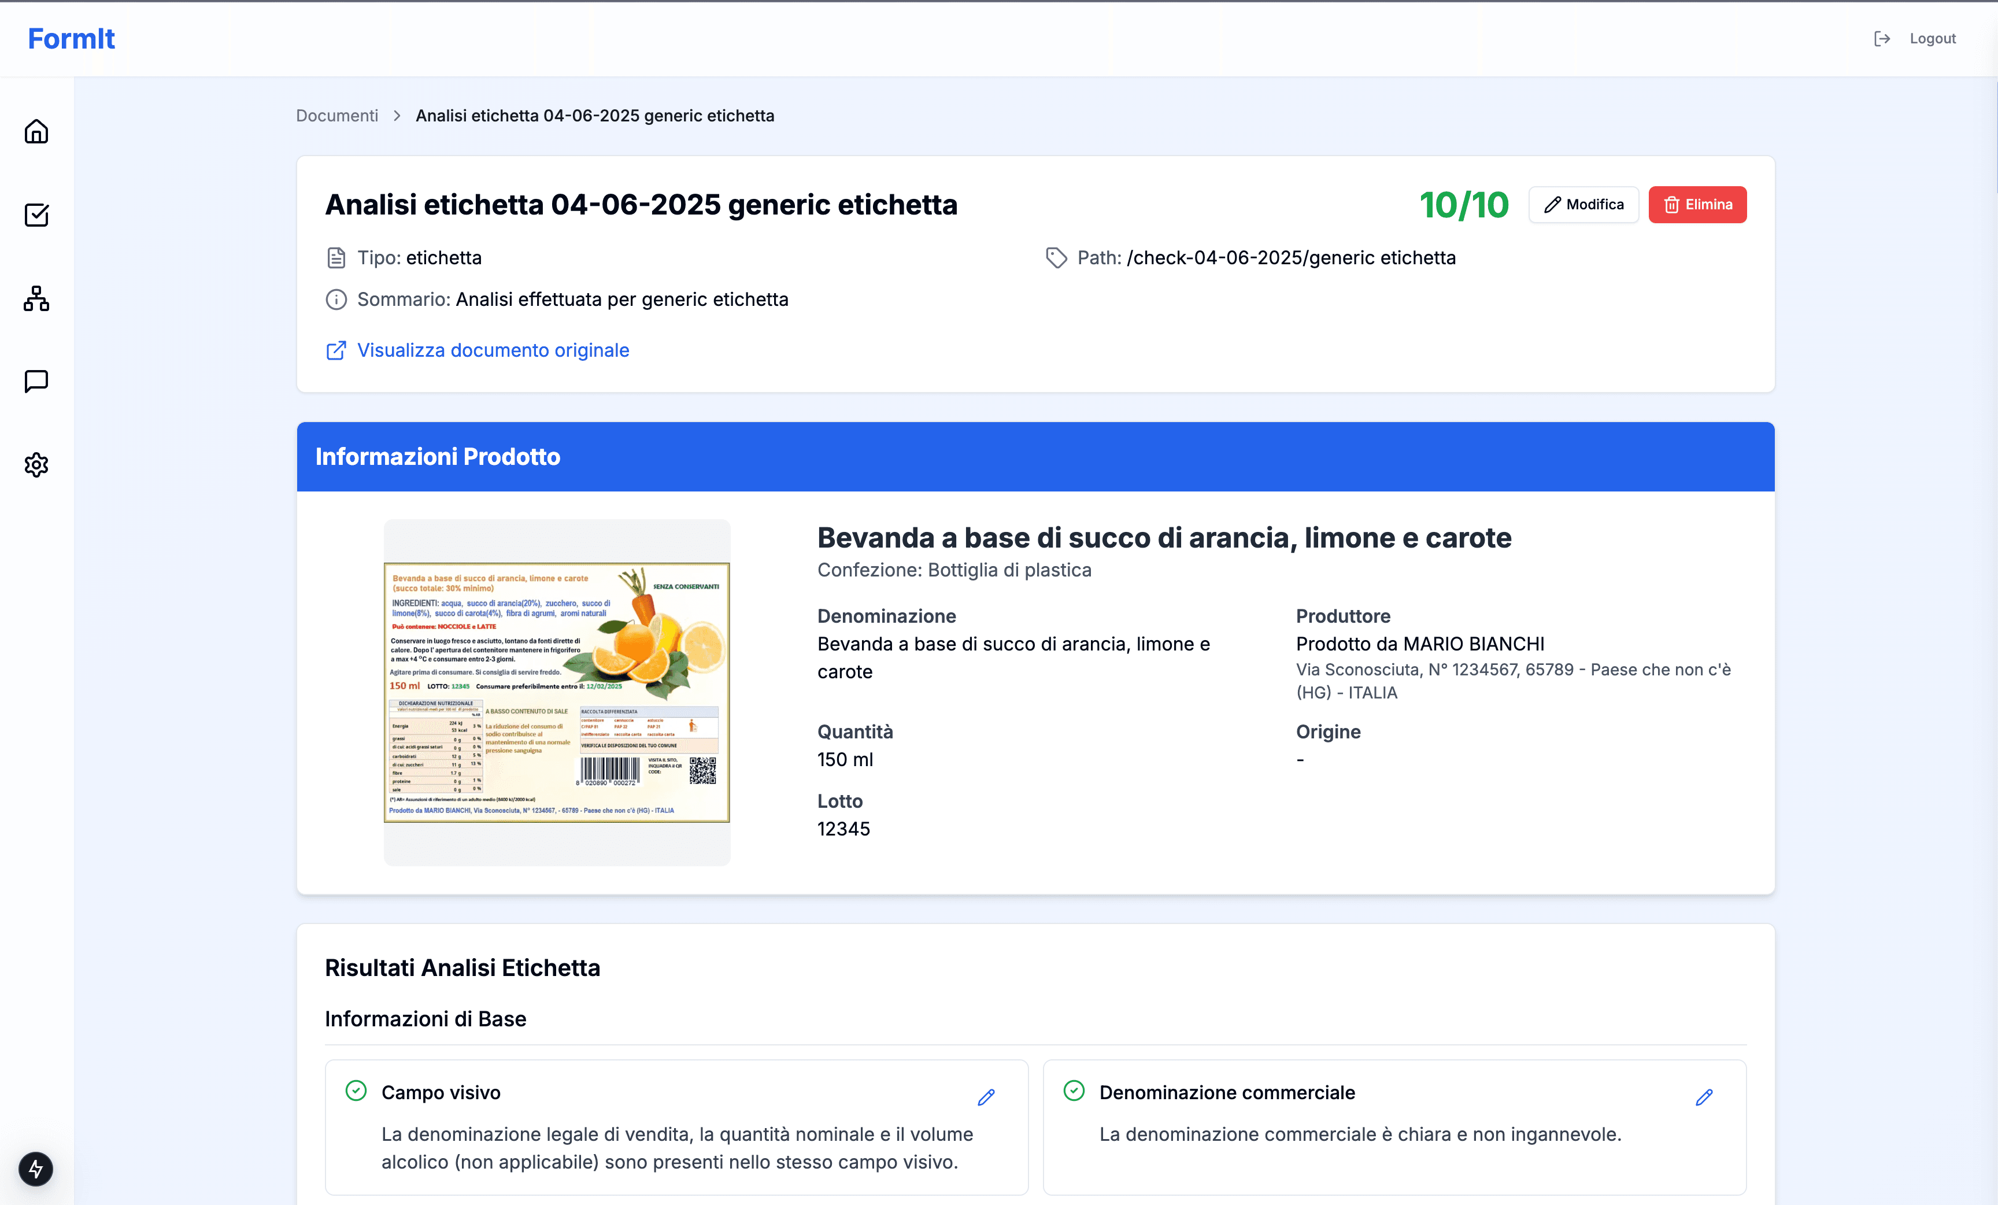This screenshot has width=1998, height=1205.
Task: Open the product label thumbnail image
Action: pos(557,693)
